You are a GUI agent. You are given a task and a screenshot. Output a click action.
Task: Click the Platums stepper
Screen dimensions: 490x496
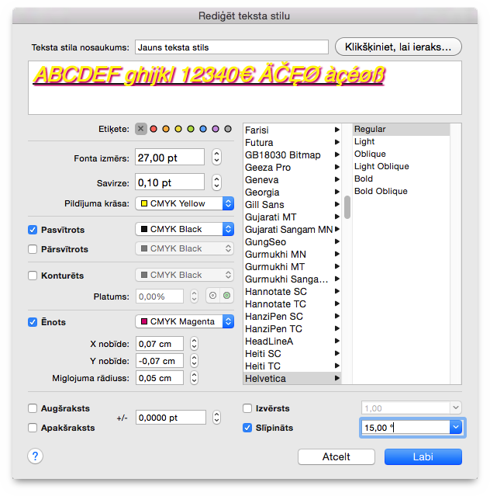[195, 296]
